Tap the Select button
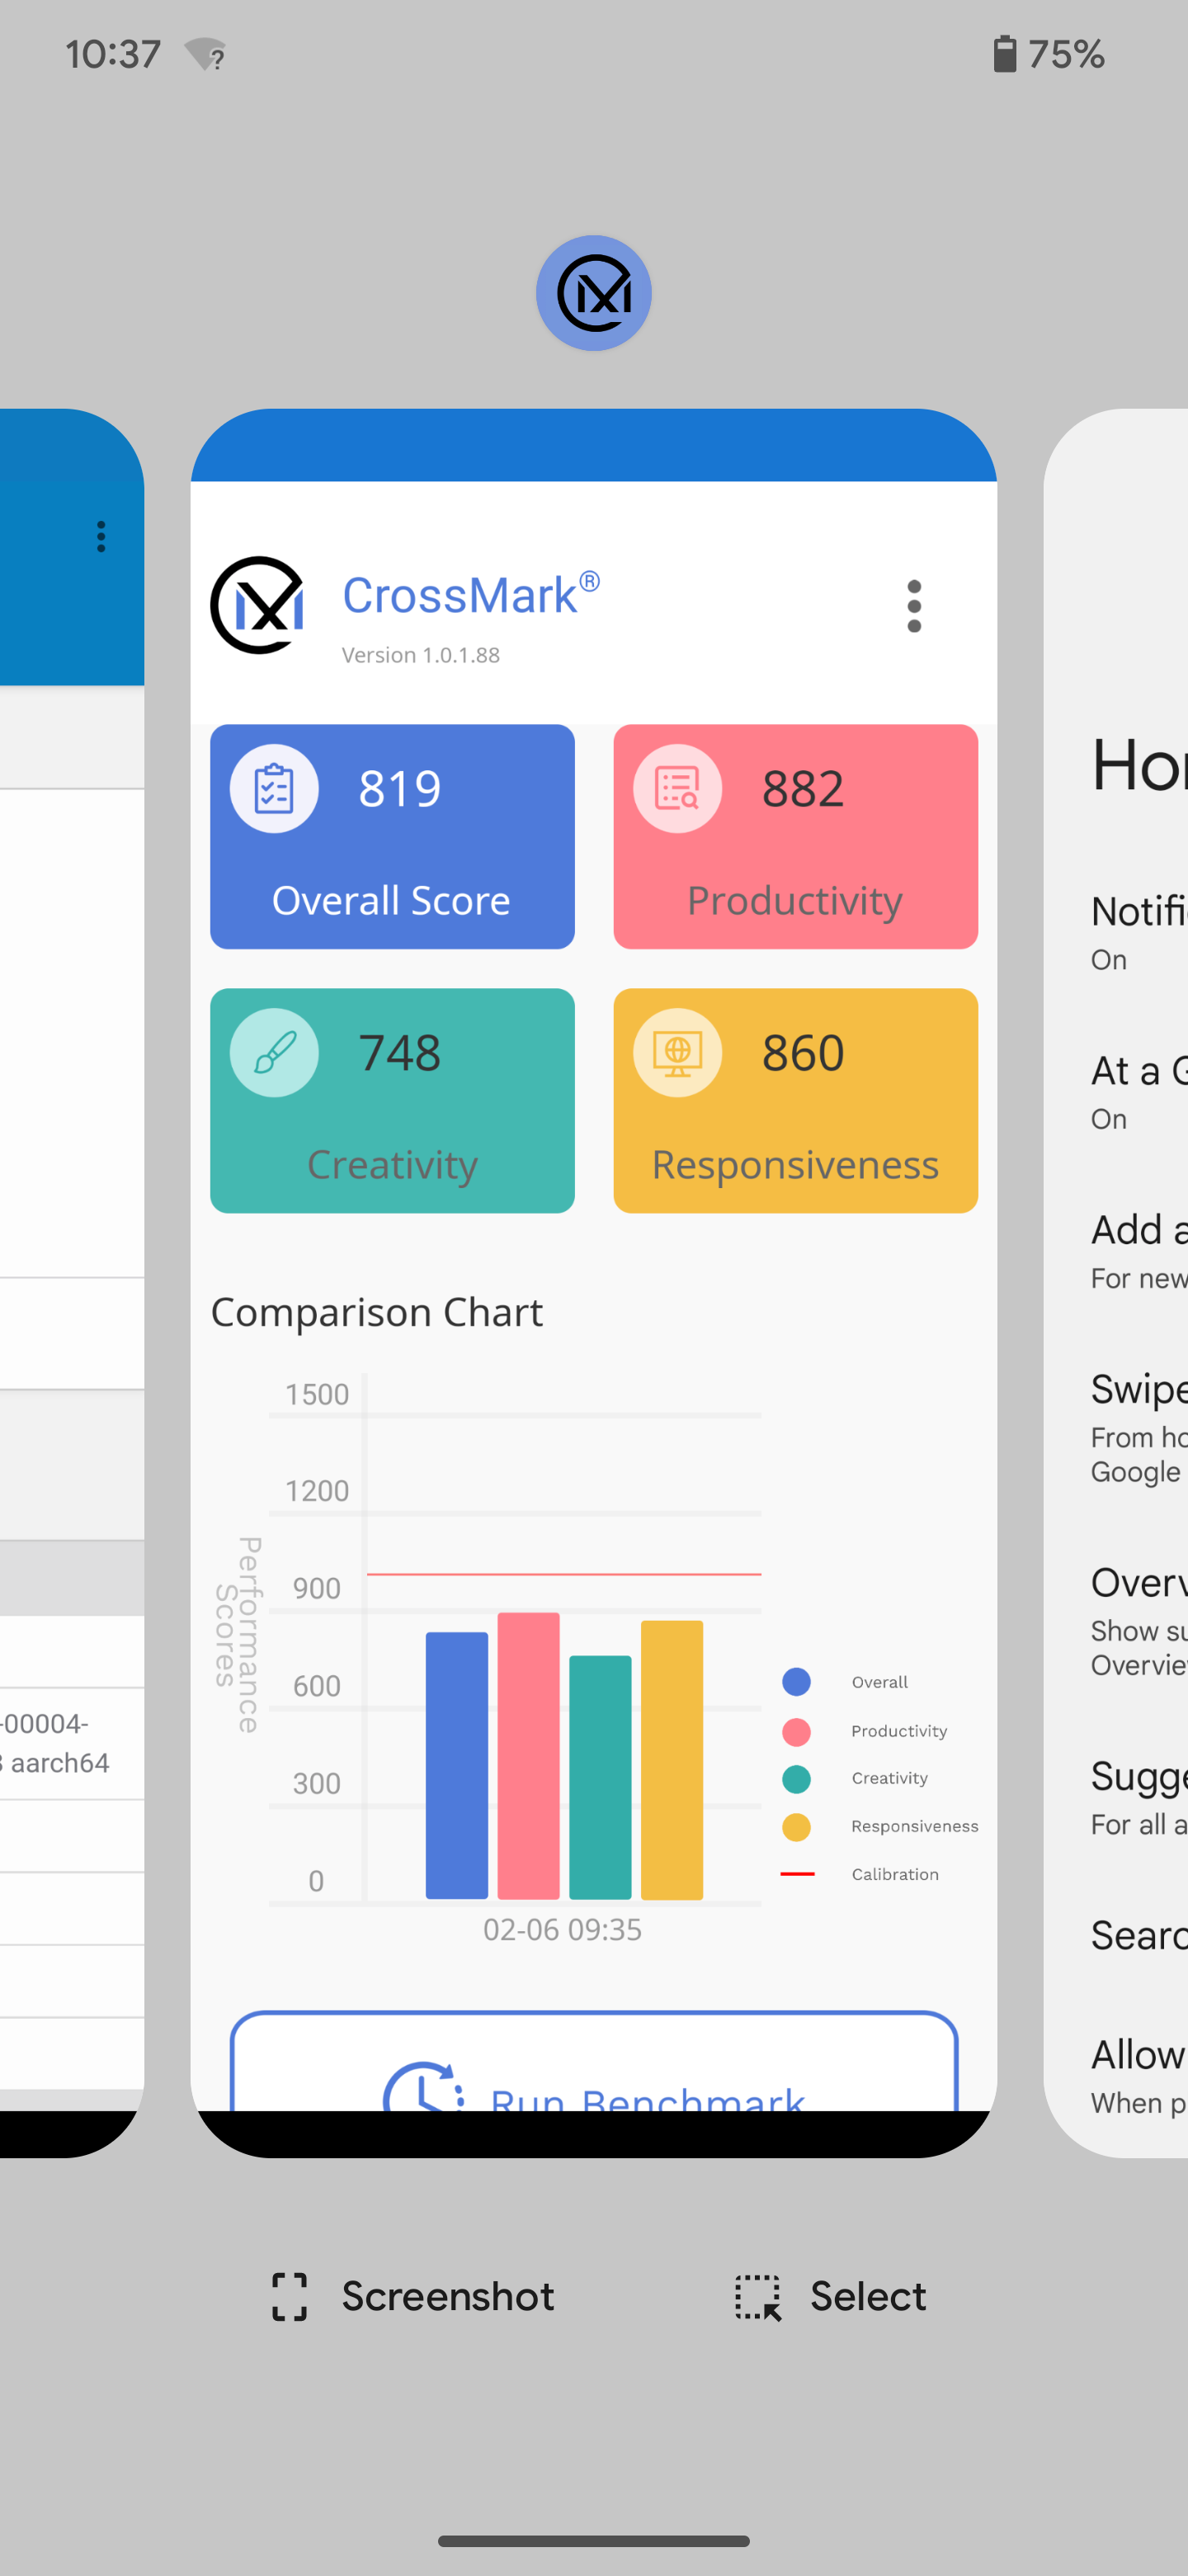This screenshot has width=1188, height=2576. (x=830, y=2296)
